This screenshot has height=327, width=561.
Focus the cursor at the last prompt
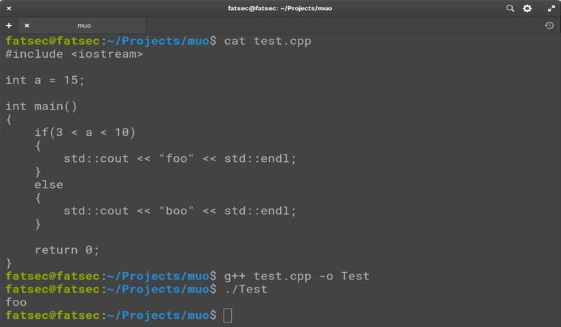click(x=228, y=315)
